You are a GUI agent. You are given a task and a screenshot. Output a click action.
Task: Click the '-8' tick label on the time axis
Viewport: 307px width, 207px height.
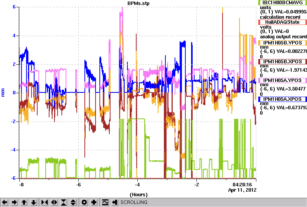pyautogui.click(x=21, y=185)
